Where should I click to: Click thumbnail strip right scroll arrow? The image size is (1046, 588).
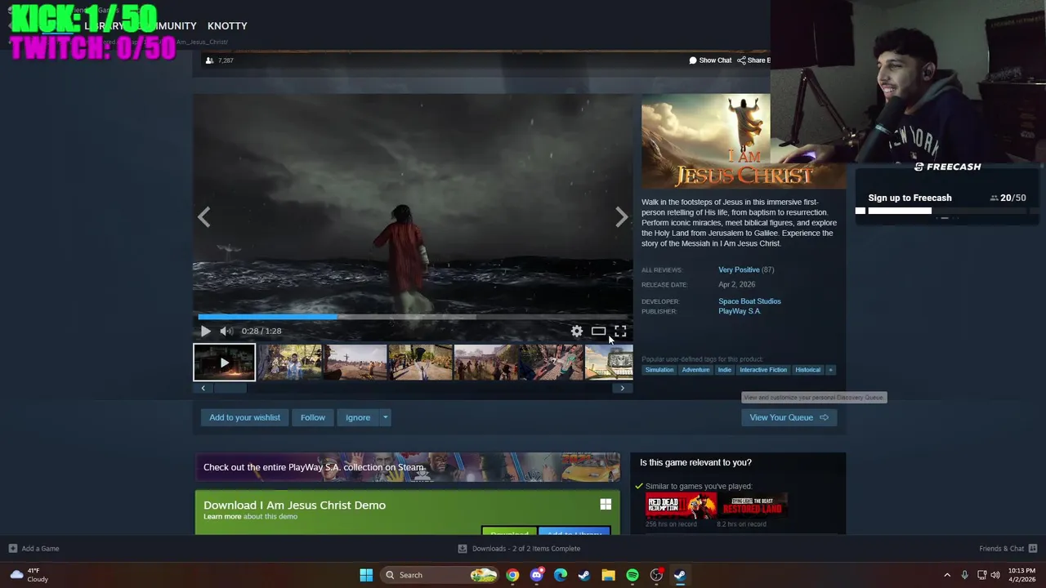point(622,389)
